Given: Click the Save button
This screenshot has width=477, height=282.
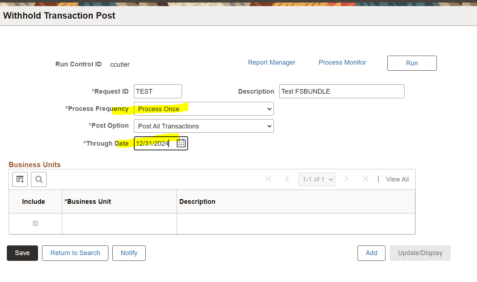Looking at the screenshot, I should click(x=22, y=253).
